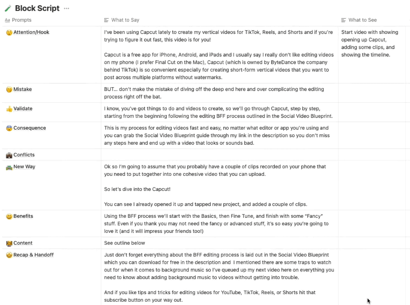
Task: Open the Prompts column header menu
Action: pyautogui.click(x=18, y=20)
